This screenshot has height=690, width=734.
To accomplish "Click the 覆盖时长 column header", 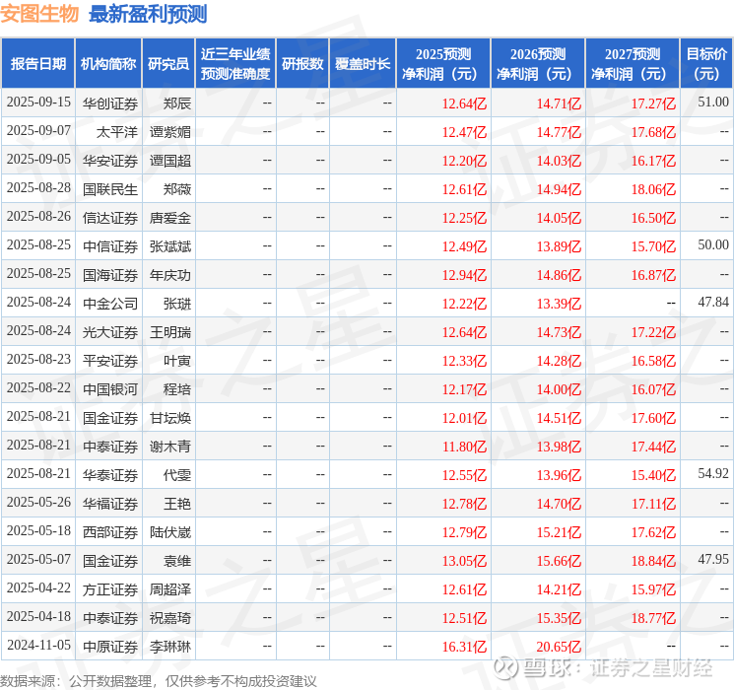I will [363, 64].
